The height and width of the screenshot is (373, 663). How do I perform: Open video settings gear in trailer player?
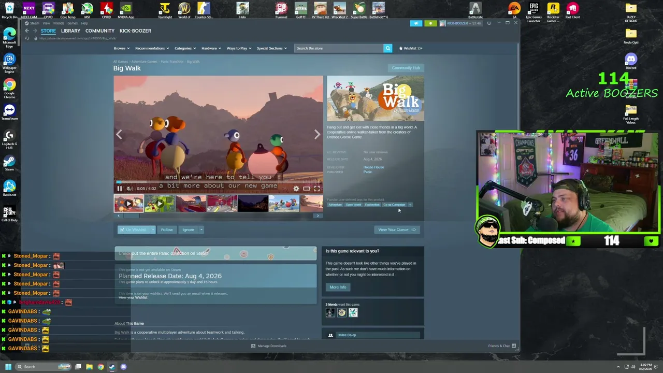click(x=296, y=189)
